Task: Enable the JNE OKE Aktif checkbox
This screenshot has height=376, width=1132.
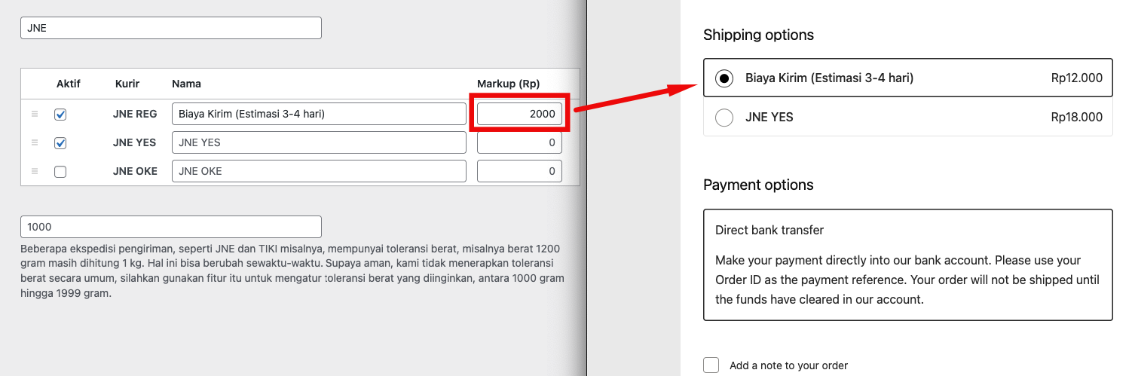Action: point(60,172)
